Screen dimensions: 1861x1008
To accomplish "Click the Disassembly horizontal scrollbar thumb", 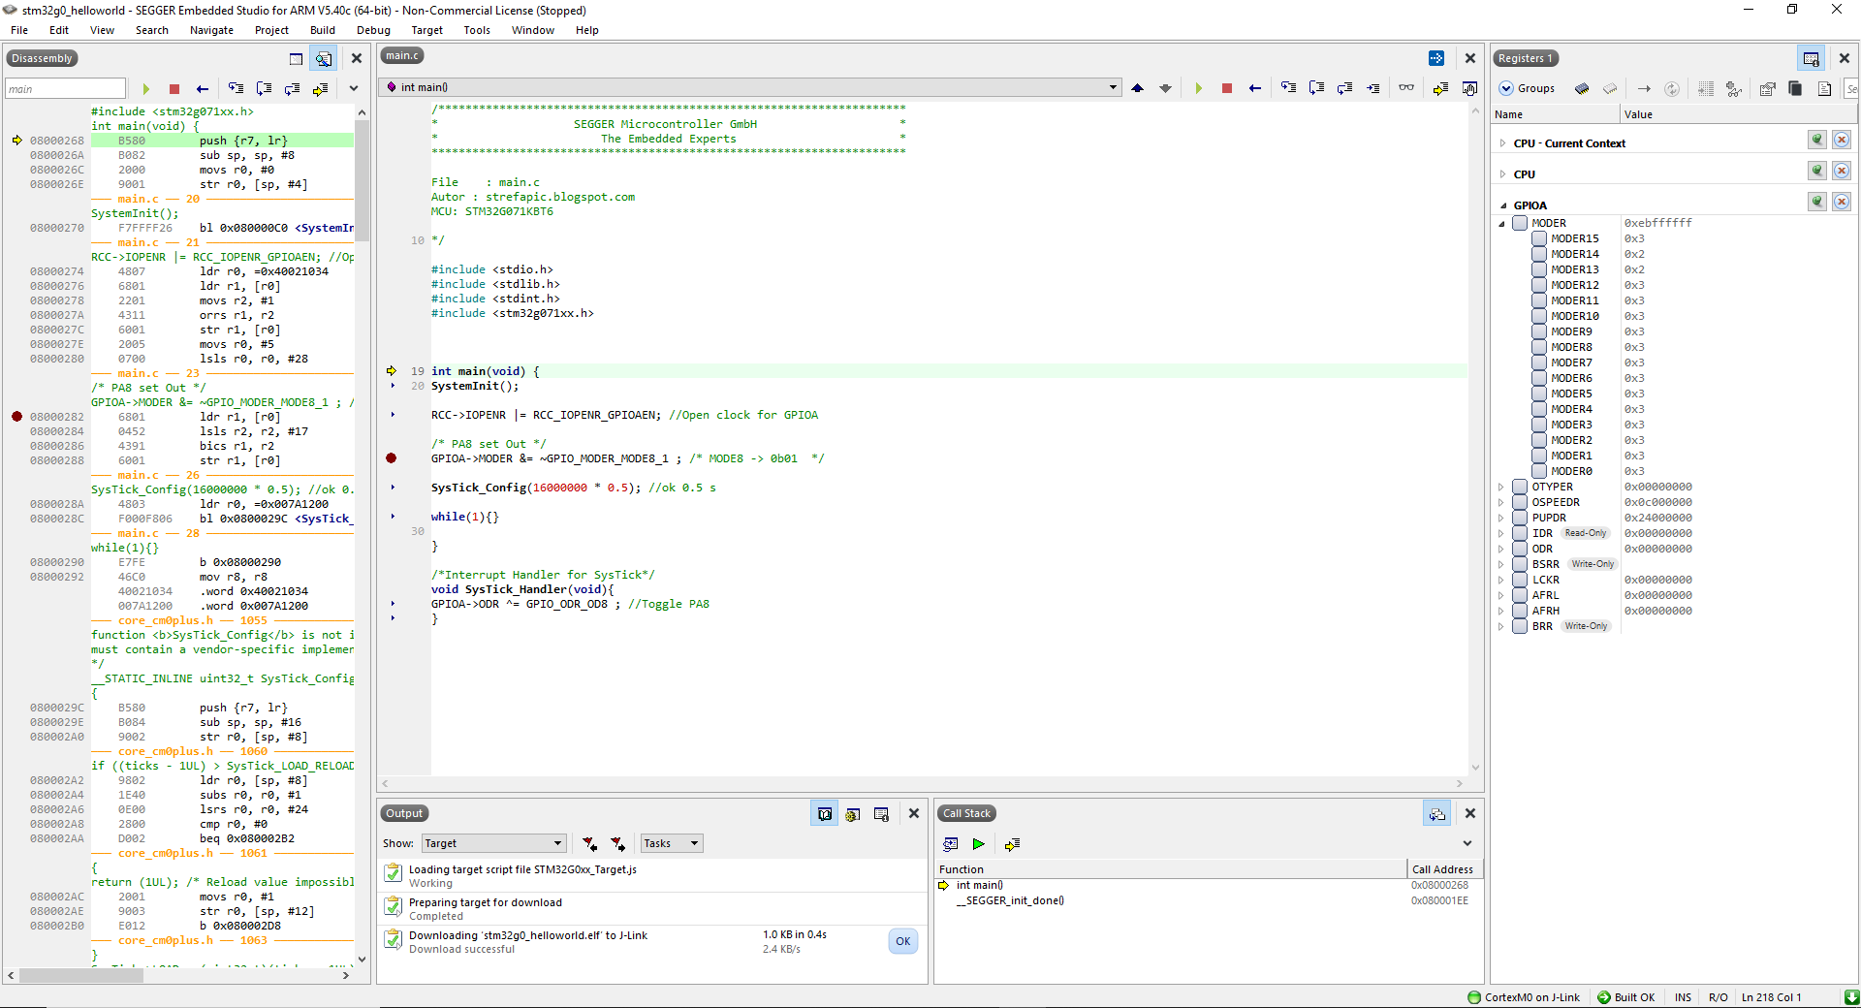I will click(x=81, y=976).
